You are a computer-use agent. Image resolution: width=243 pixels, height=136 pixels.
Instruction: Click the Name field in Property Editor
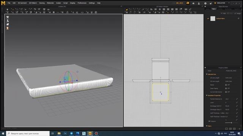pos(231,71)
